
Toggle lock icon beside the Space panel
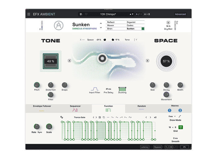[148, 61]
